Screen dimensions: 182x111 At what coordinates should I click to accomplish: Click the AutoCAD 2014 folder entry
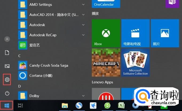52,15
